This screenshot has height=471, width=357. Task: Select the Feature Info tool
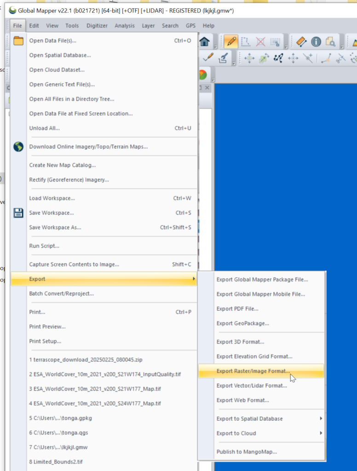(x=316, y=41)
